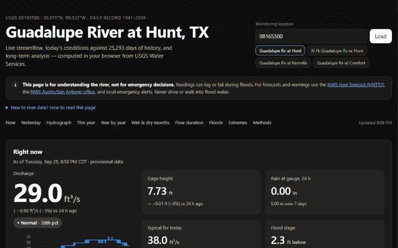
Task: Click the 'Typical for today' label
Action: [164, 228]
